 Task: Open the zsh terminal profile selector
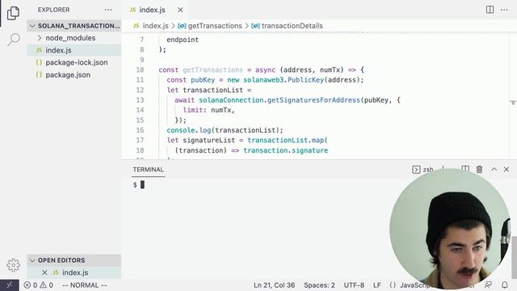click(x=422, y=169)
